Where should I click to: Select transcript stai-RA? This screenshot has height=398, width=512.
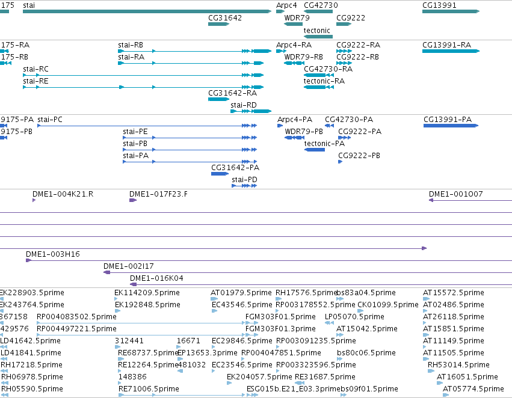[x=191, y=63]
